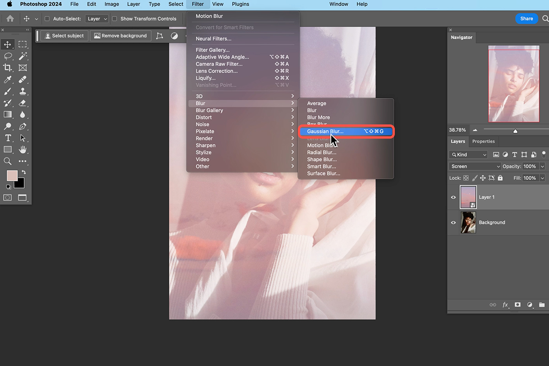549x366 pixels.
Task: Enable the Auto-Select checkbox
Action: pyautogui.click(x=47, y=19)
